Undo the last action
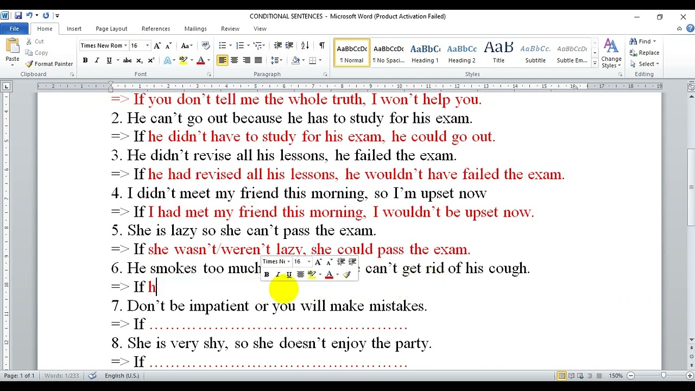This screenshot has height=391, width=695. (x=29, y=16)
